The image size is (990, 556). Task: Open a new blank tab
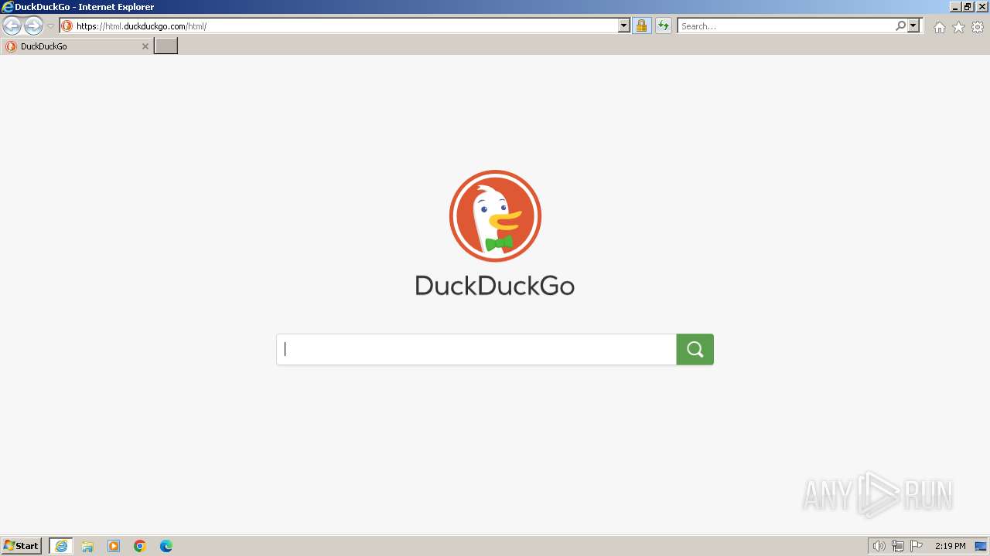coord(166,46)
